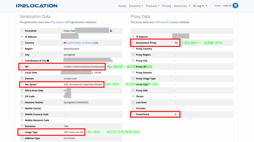This screenshot has width=254, height=142.
Task: Click the Springfield city value
Action: [x=69, y=55]
